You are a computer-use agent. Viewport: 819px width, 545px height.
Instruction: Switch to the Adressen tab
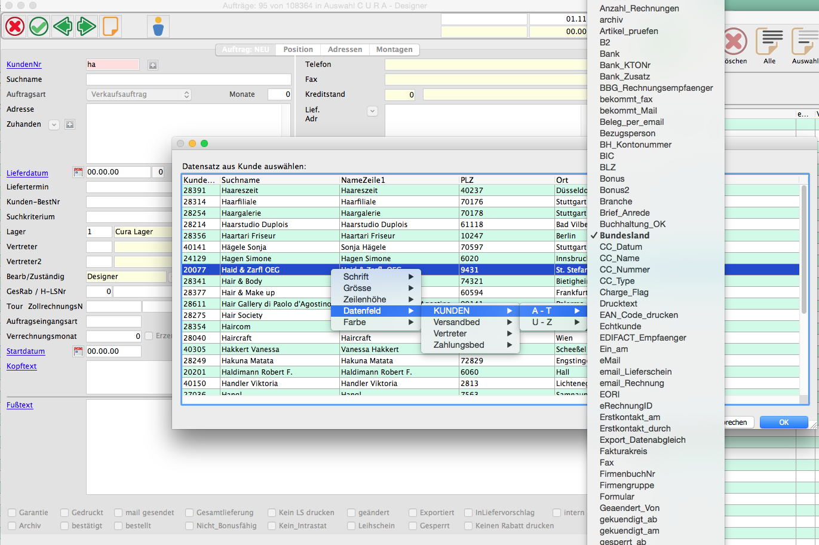point(345,50)
